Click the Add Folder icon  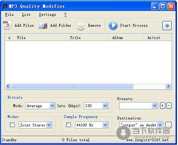point(43,25)
